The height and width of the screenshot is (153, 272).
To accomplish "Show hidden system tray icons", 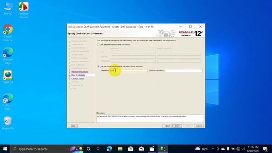I will [212, 149].
